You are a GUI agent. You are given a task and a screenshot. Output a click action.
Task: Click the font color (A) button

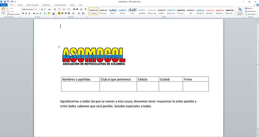tap(53, 13)
